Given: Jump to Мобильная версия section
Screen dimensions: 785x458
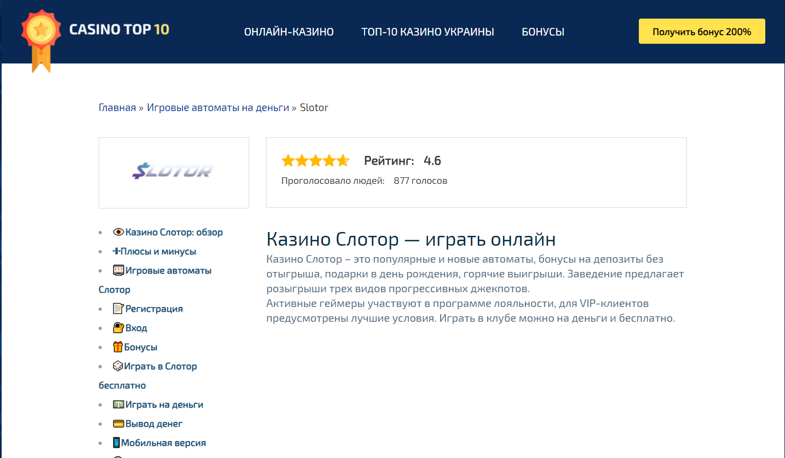Looking at the screenshot, I should [163, 443].
